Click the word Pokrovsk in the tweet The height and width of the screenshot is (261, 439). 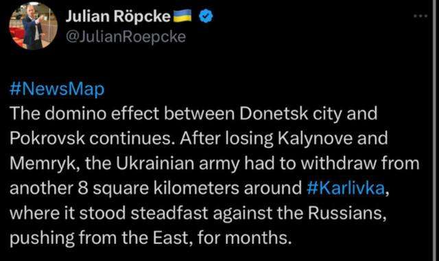47,138
